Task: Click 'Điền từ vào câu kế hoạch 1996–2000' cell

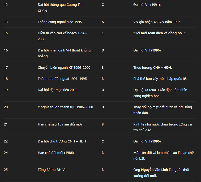Action: click(x=62, y=36)
